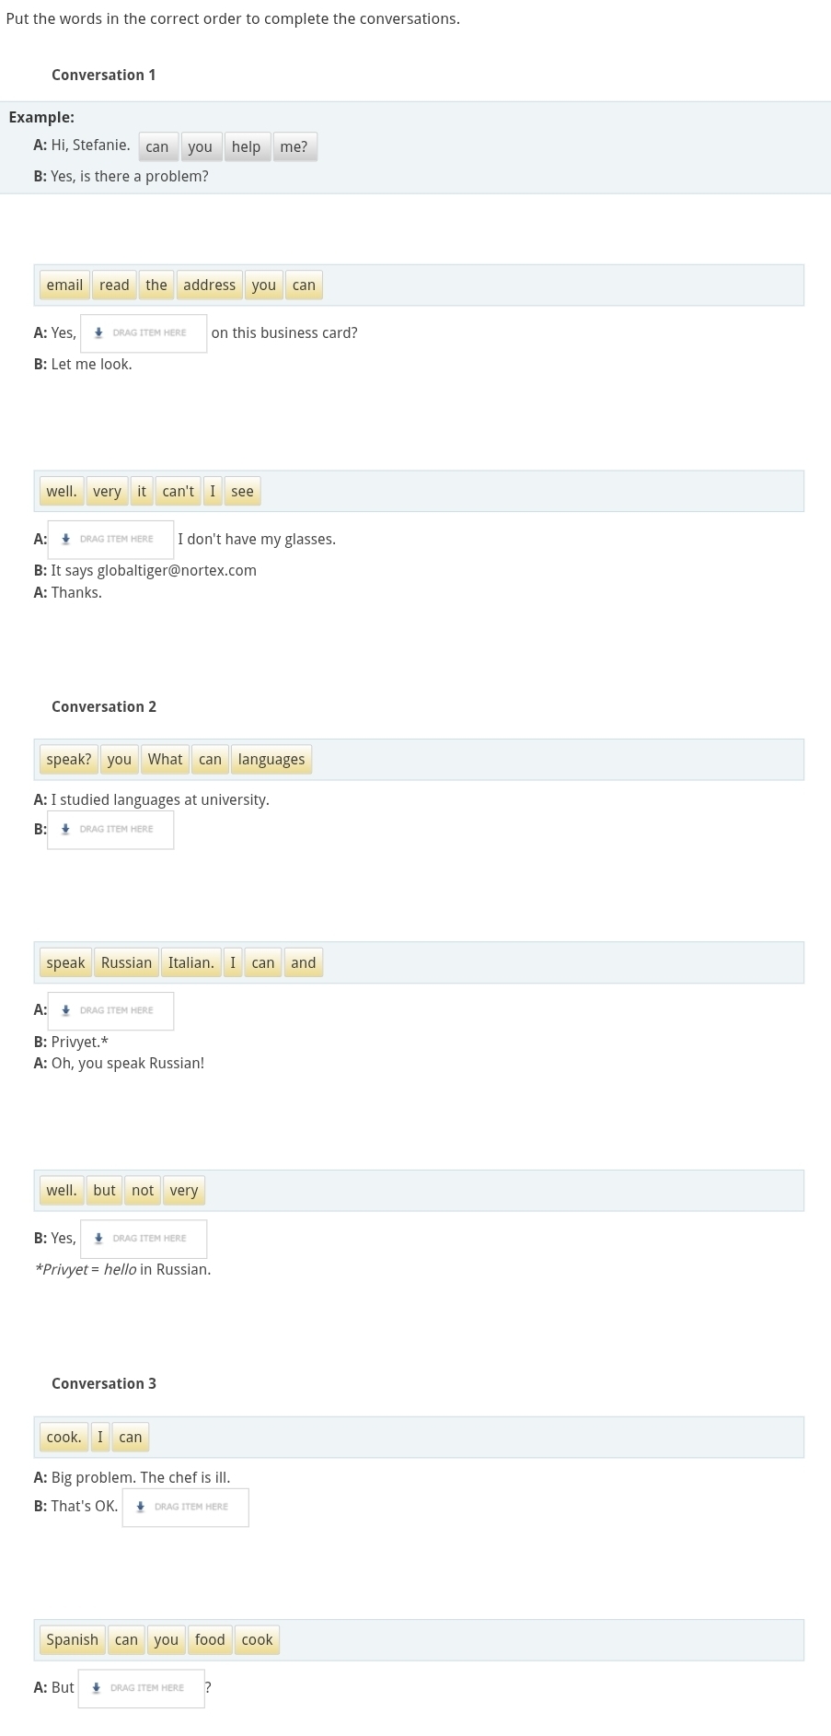Click drop zone after 'A: But'
Image resolution: width=831 pixels, height=1736 pixels.
(142, 1688)
